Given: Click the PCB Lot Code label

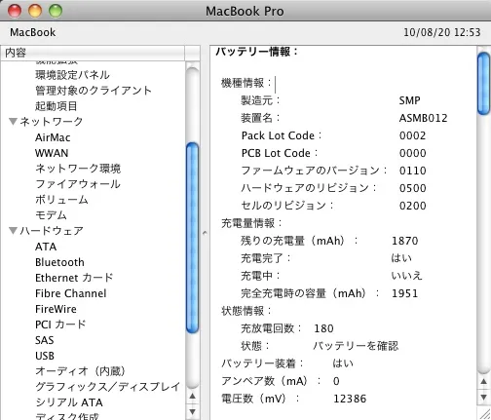Looking at the screenshot, I should pos(280,153).
